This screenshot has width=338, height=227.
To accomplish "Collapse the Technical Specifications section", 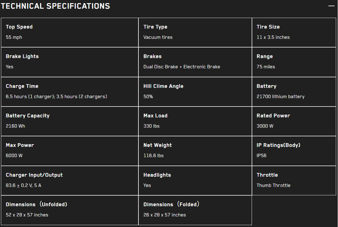I will (331, 6).
